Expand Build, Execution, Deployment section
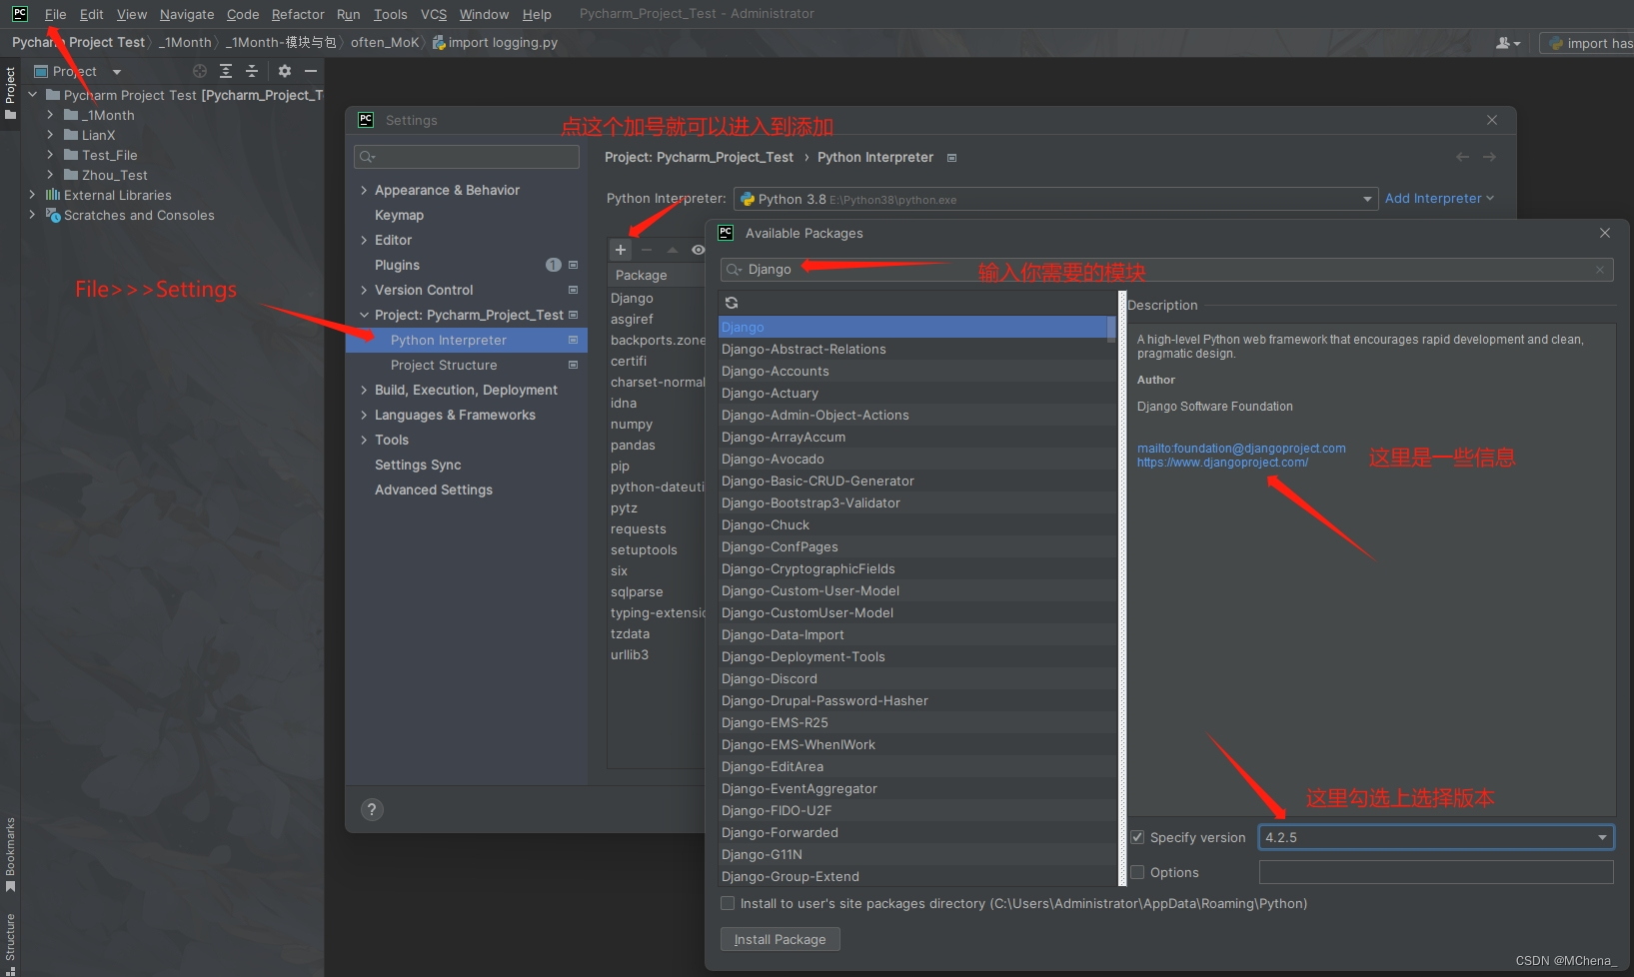This screenshot has height=977, width=1634. point(364,390)
